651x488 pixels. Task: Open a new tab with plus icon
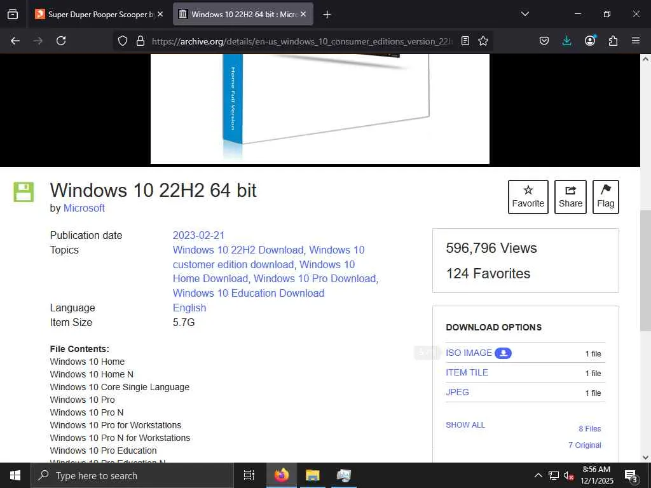coord(327,14)
